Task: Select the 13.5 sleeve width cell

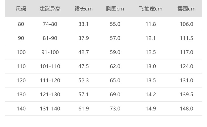Action: coord(151,80)
